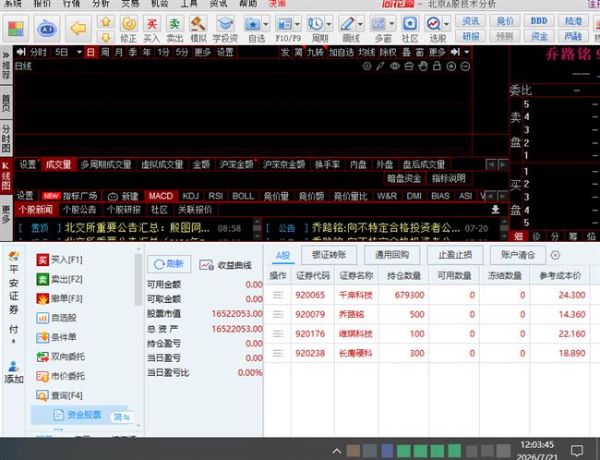Screen dimensions: 600x460
Task: Click the 周期 clock period icon
Action: [316, 24]
